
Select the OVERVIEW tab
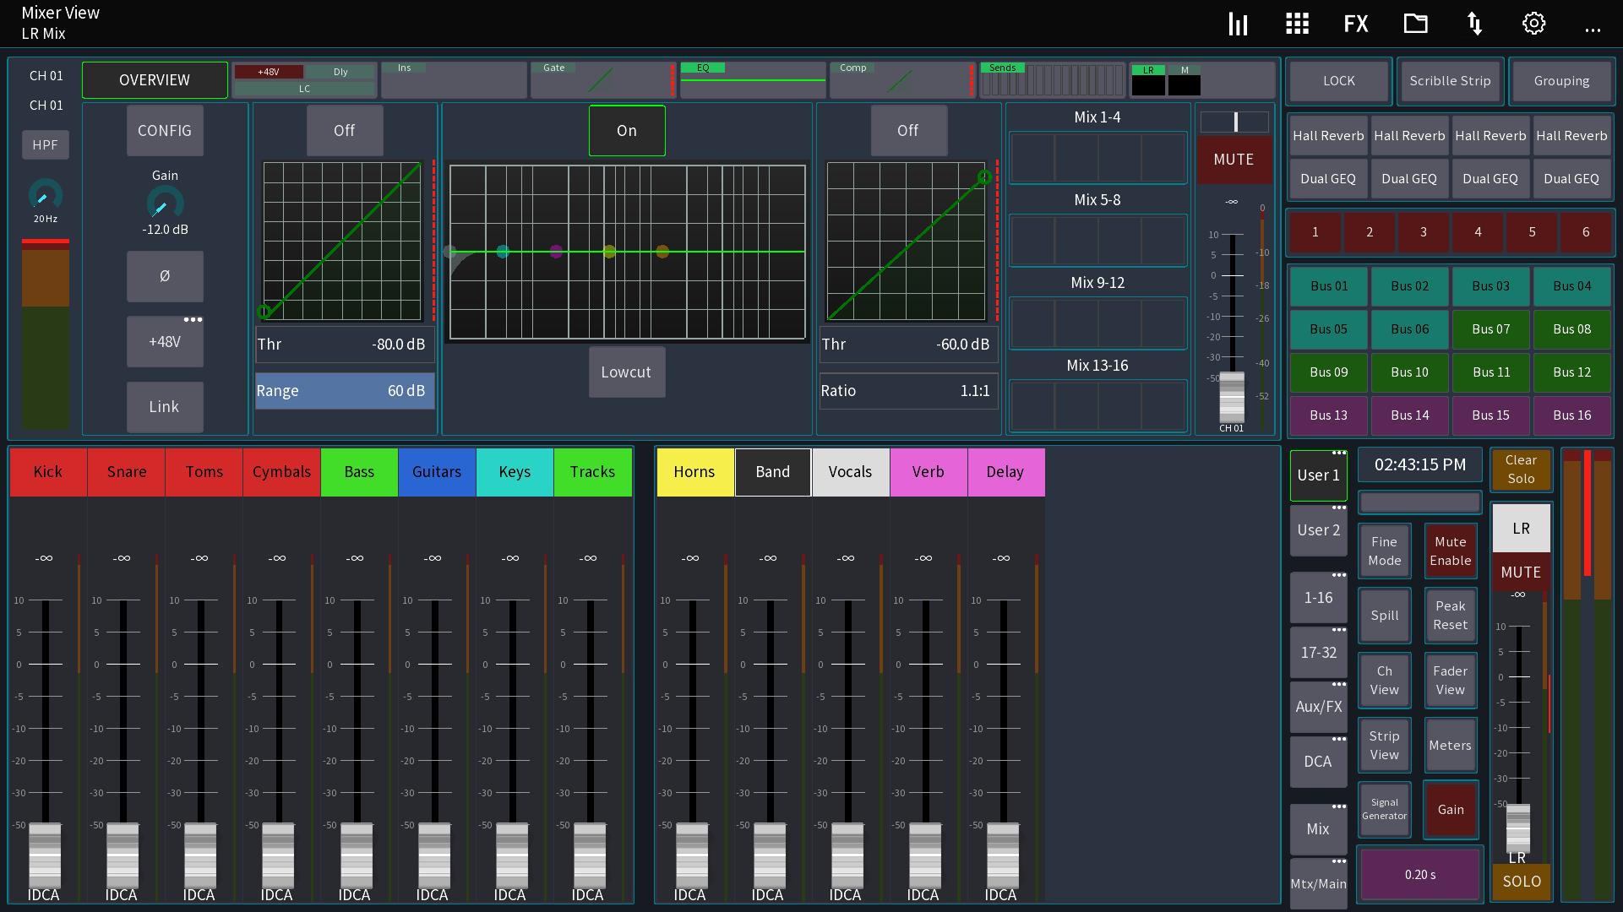click(x=155, y=80)
